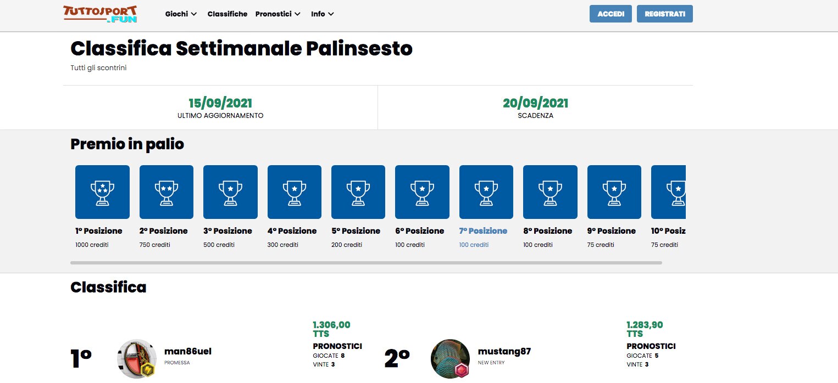The image size is (838, 383).
Task: Click the REGISTRATI button
Action: click(x=665, y=14)
